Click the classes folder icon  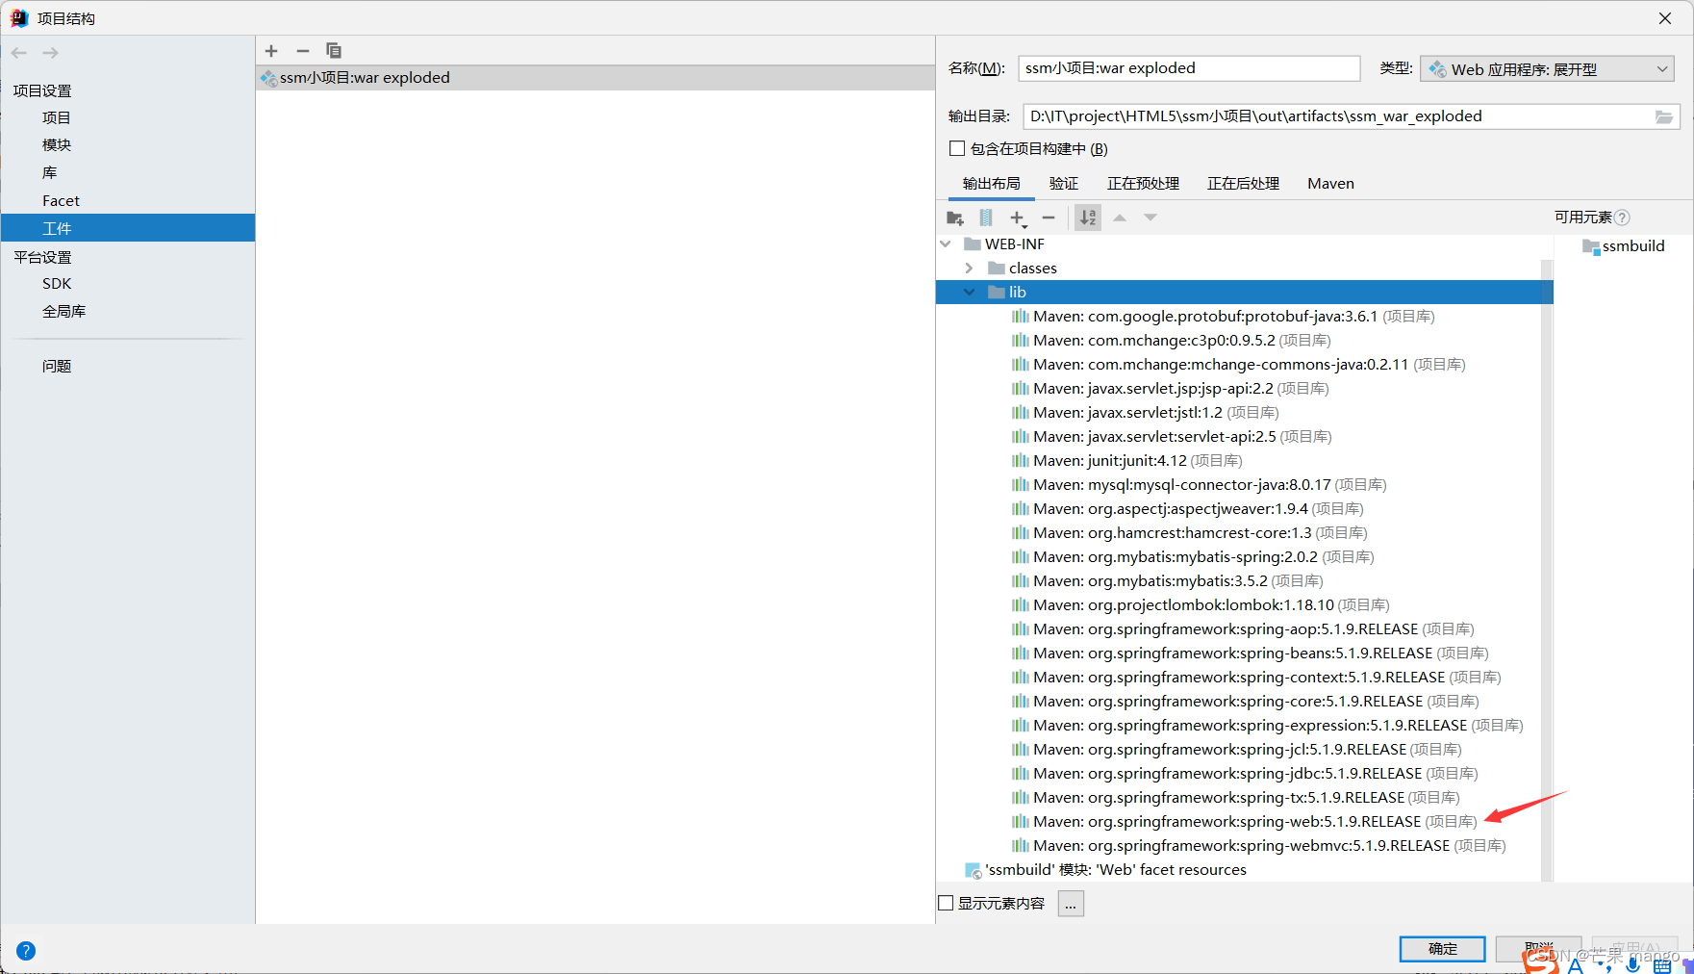coord(997,269)
